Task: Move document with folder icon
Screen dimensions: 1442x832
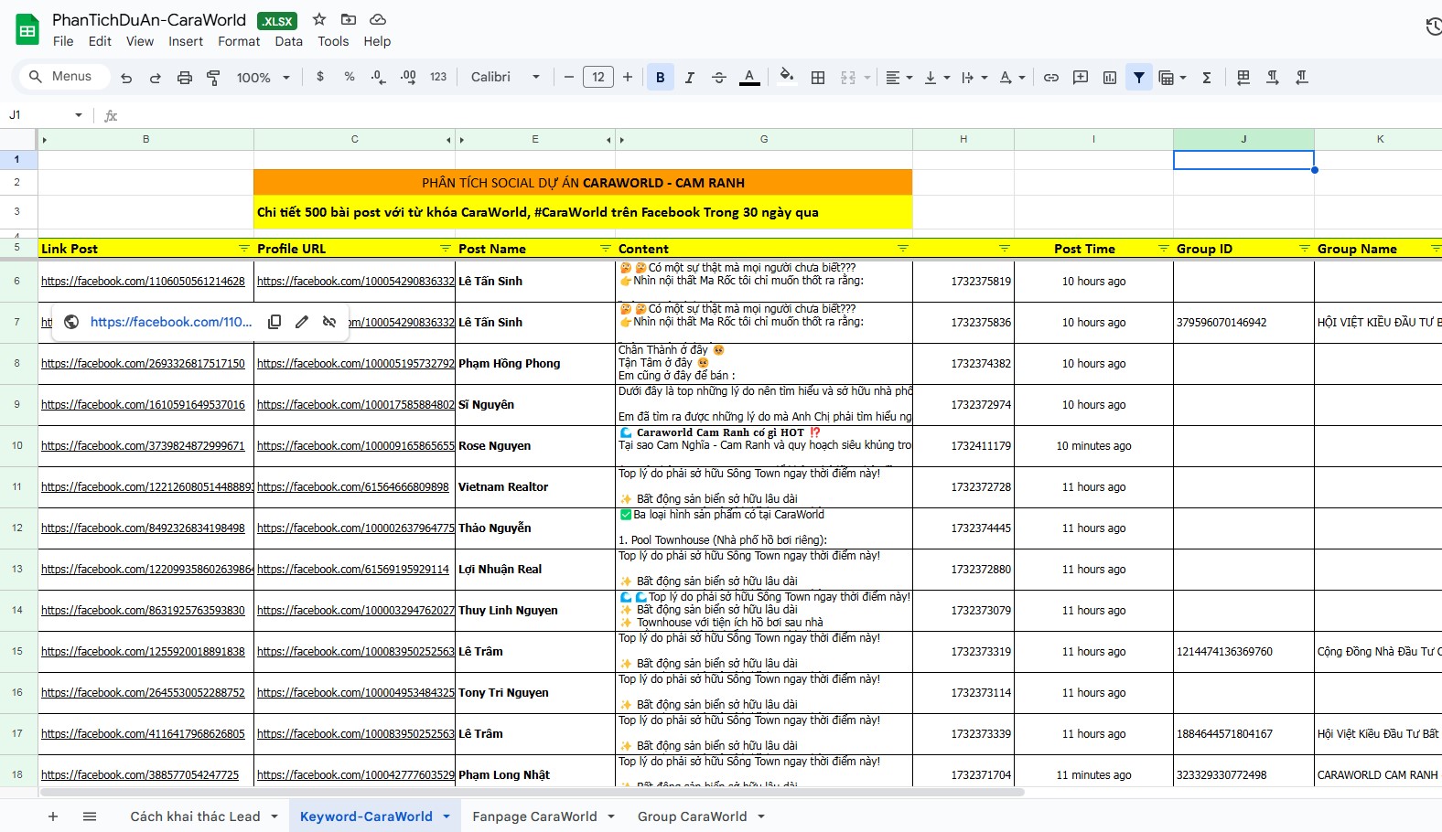Action: [349, 19]
